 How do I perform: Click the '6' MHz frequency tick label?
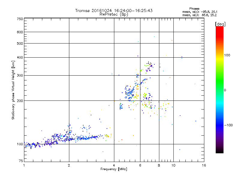(x=140, y=165)
